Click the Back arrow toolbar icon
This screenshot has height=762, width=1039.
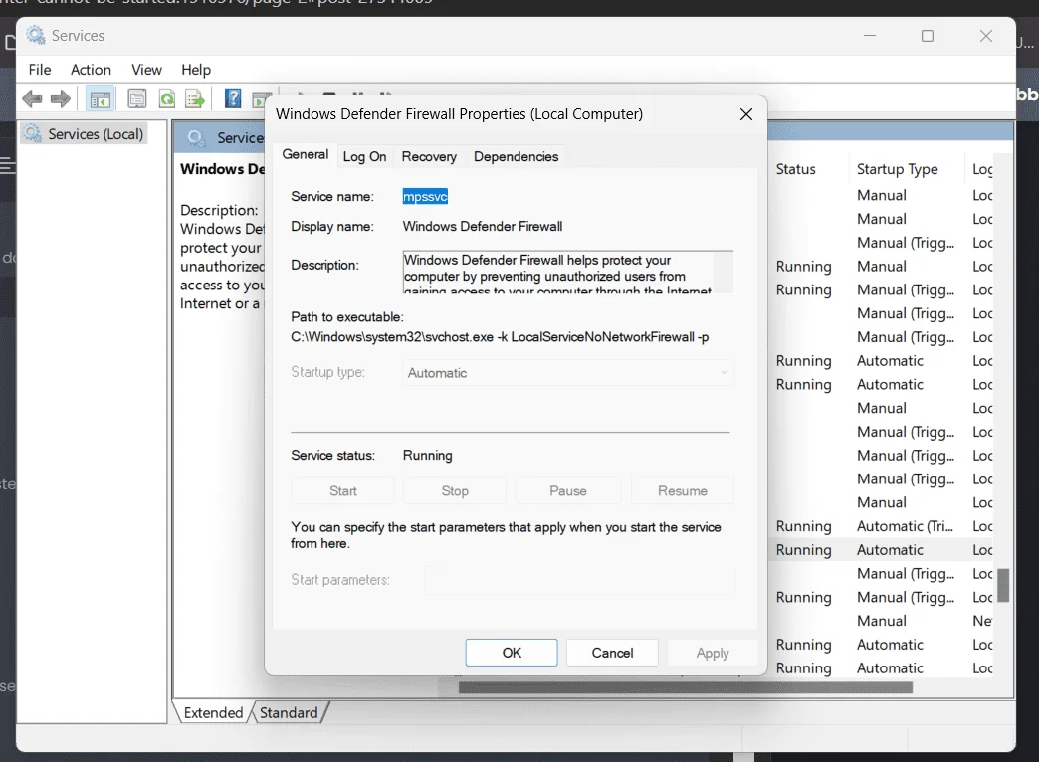(x=32, y=99)
